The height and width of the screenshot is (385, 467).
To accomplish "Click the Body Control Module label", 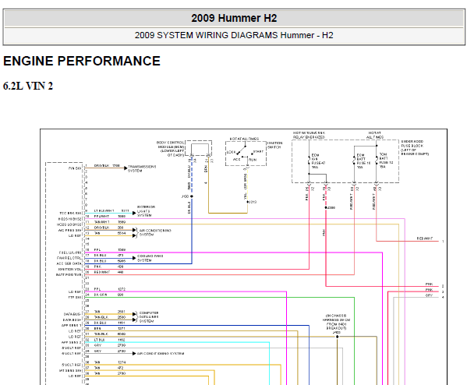I will coord(171,149).
